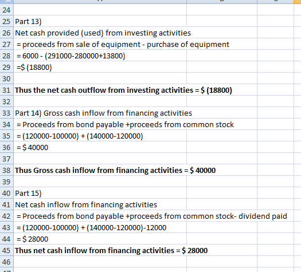Select row header 41
301x272 pixels.
click(6, 204)
